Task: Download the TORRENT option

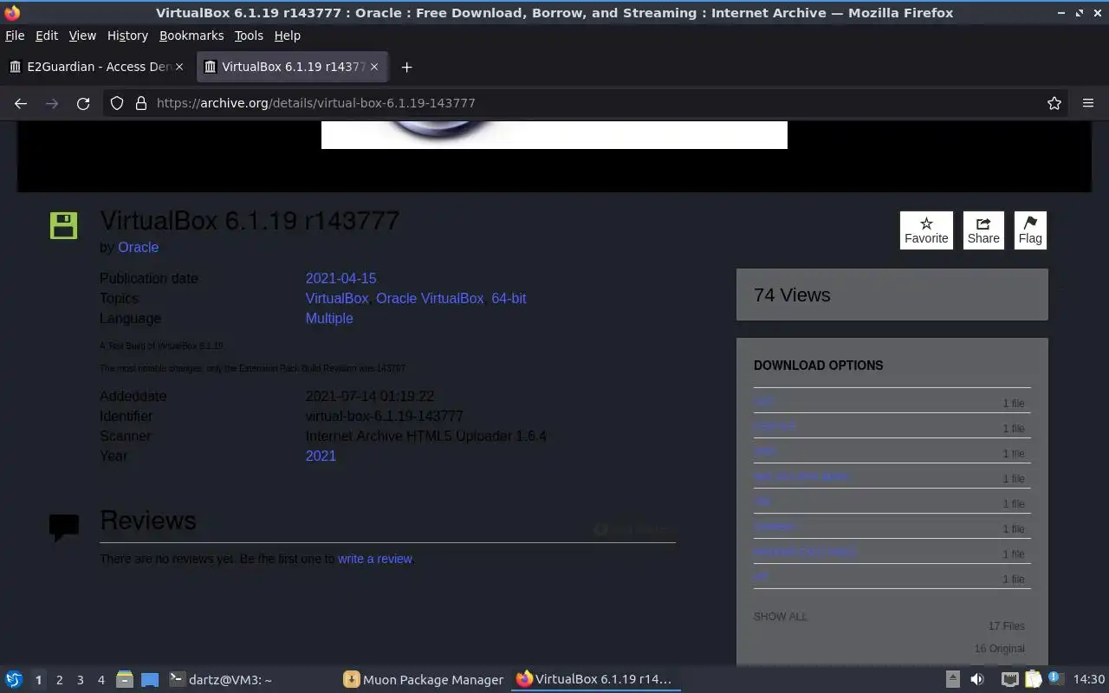Action: pyautogui.click(x=774, y=526)
